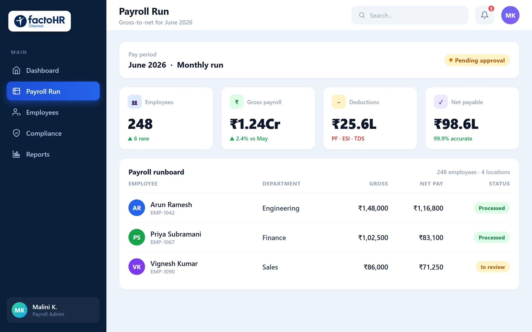Open notifications bell icon

point(485,15)
